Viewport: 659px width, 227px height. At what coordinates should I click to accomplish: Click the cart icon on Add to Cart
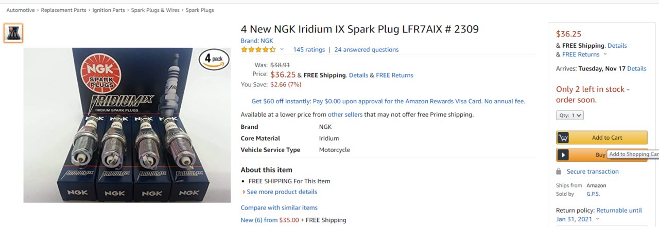pos(563,138)
